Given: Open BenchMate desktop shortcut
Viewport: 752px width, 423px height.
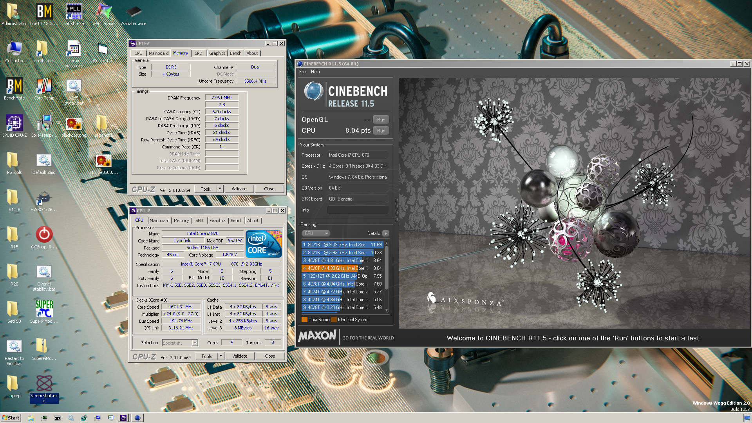Looking at the screenshot, I should tap(14, 89).
